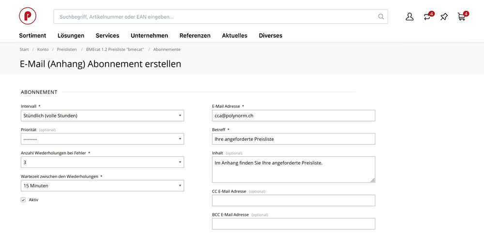Open the compare arrows icon
The width and height of the screenshot is (484, 242).
(x=427, y=17)
